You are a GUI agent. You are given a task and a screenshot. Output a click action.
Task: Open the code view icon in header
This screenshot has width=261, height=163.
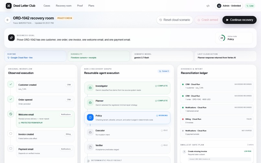[x=208, y=6]
